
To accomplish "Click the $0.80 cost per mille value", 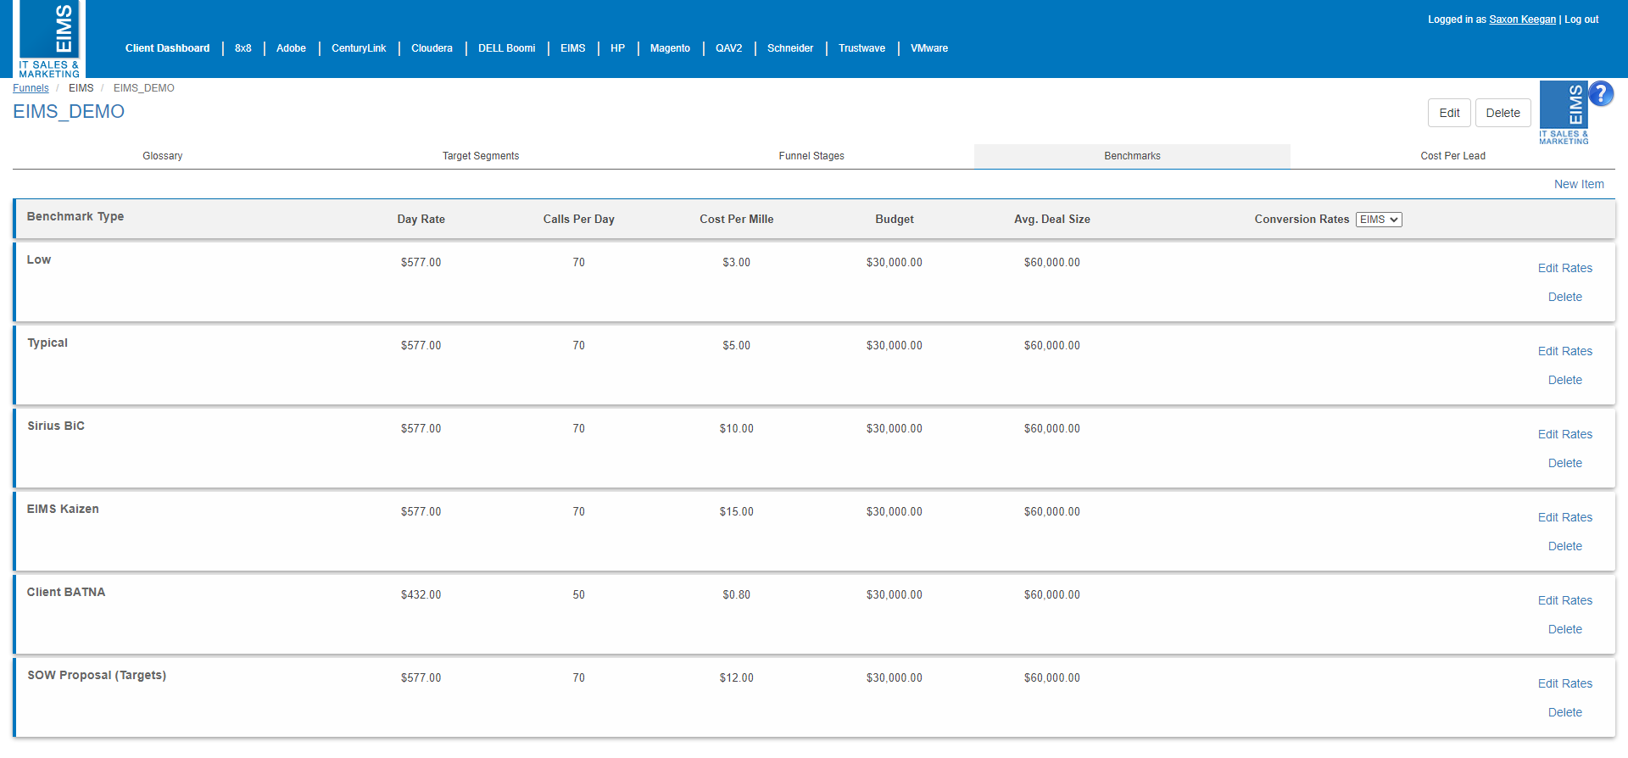I will pyautogui.click(x=736, y=595).
